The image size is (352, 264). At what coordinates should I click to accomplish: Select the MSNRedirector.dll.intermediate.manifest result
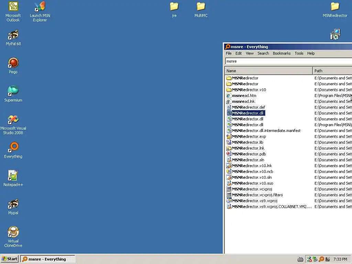coord(266,131)
